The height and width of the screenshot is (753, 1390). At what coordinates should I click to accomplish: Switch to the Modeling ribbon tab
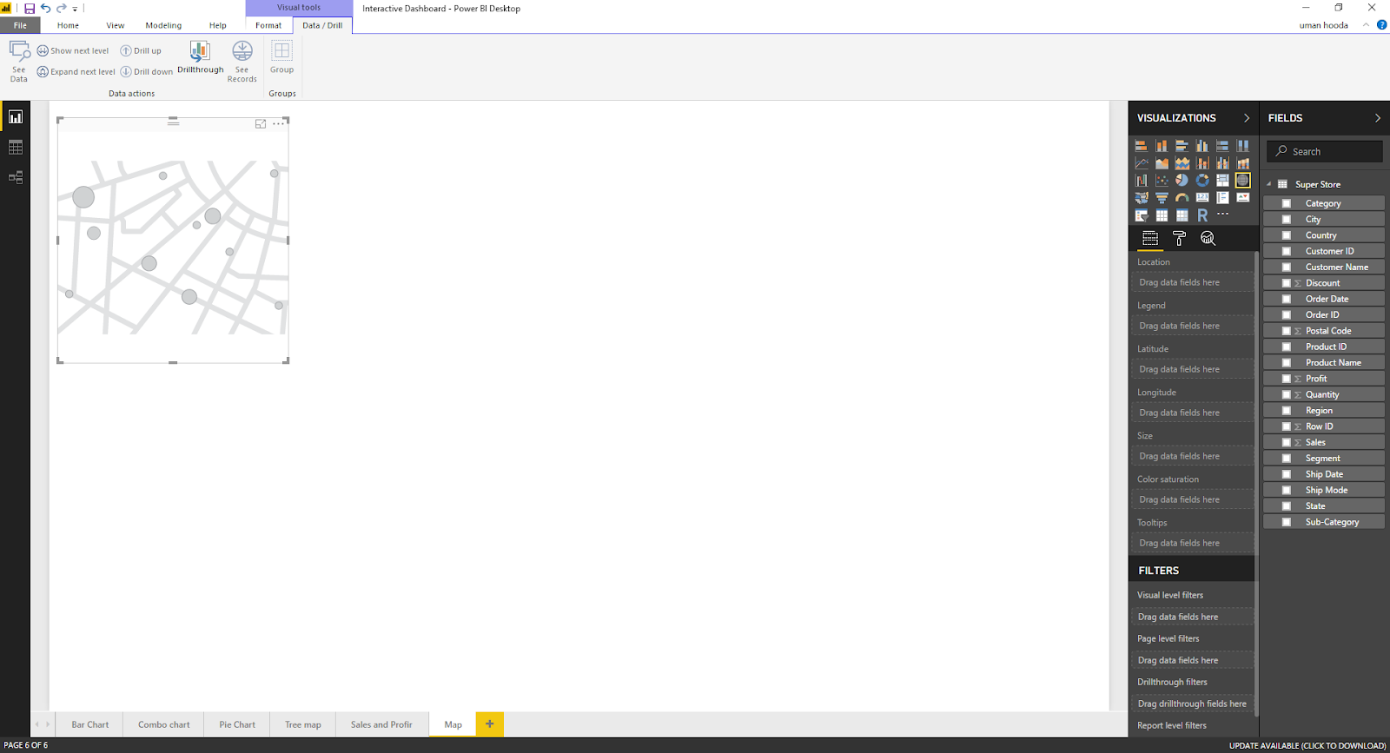click(x=163, y=25)
